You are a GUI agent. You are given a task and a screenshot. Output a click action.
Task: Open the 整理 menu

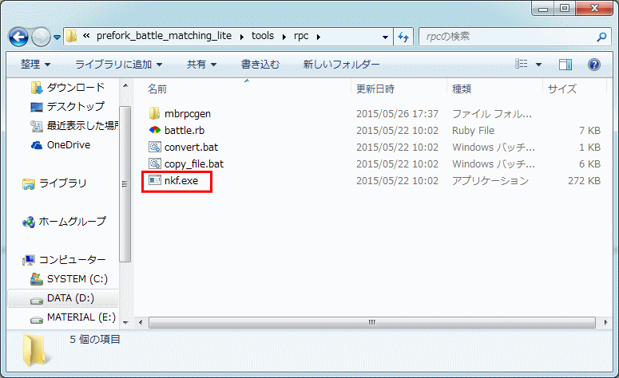tap(35, 65)
